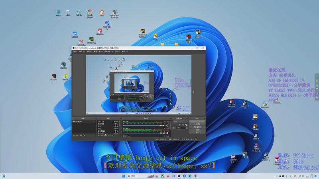Click the OBS Studio icon on the taskbar
319x179 pixels.
point(179,176)
